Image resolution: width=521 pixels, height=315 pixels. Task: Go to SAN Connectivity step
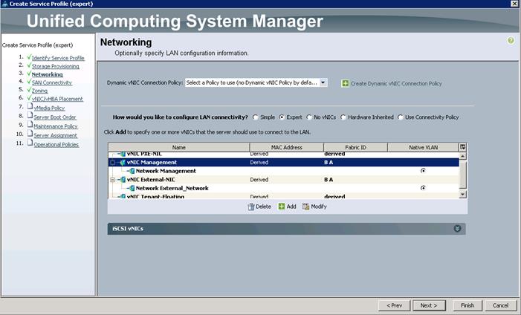(x=52, y=82)
